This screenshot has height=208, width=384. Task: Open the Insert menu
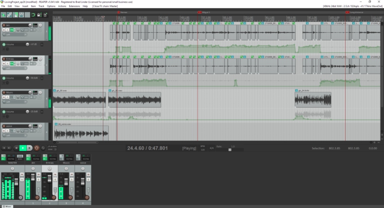[25, 6]
